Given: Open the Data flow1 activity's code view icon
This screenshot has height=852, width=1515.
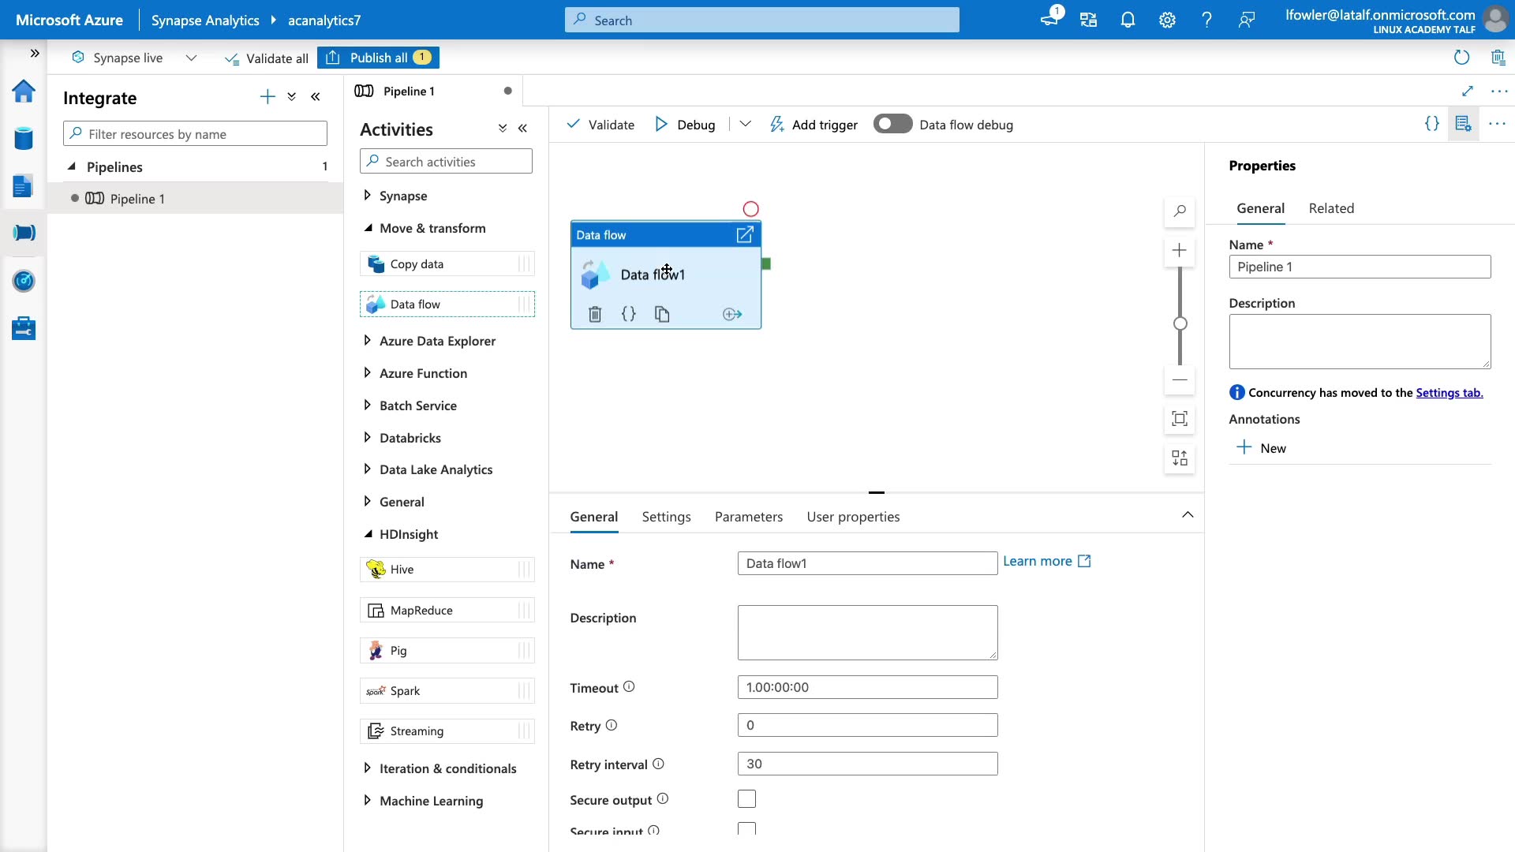Looking at the screenshot, I should click(x=628, y=315).
